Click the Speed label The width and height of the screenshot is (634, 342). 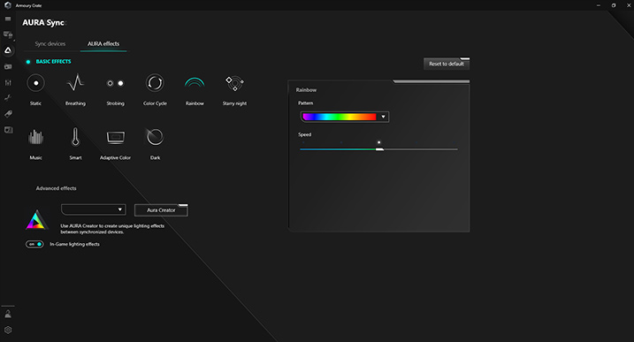tap(305, 134)
